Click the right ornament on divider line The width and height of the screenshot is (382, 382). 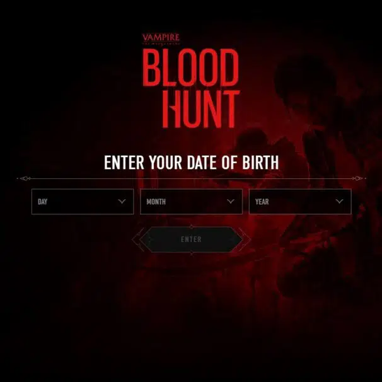click(x=358, y=178)
